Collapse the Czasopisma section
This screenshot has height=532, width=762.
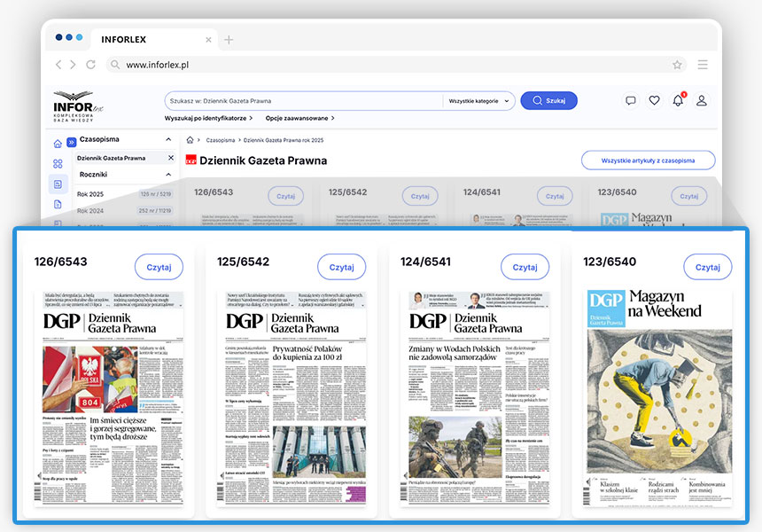[x=169, y=139]
